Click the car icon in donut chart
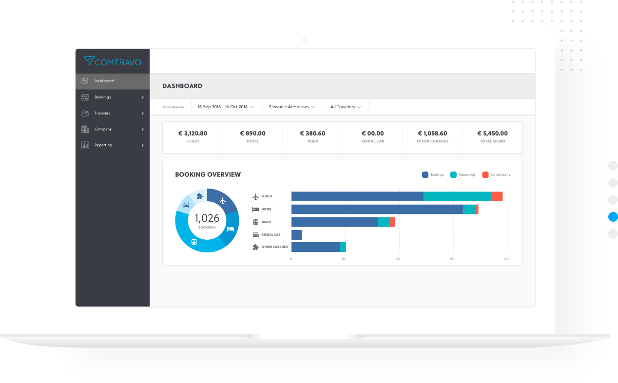This screenshot has height=383, width=618. tap(186, 205)
